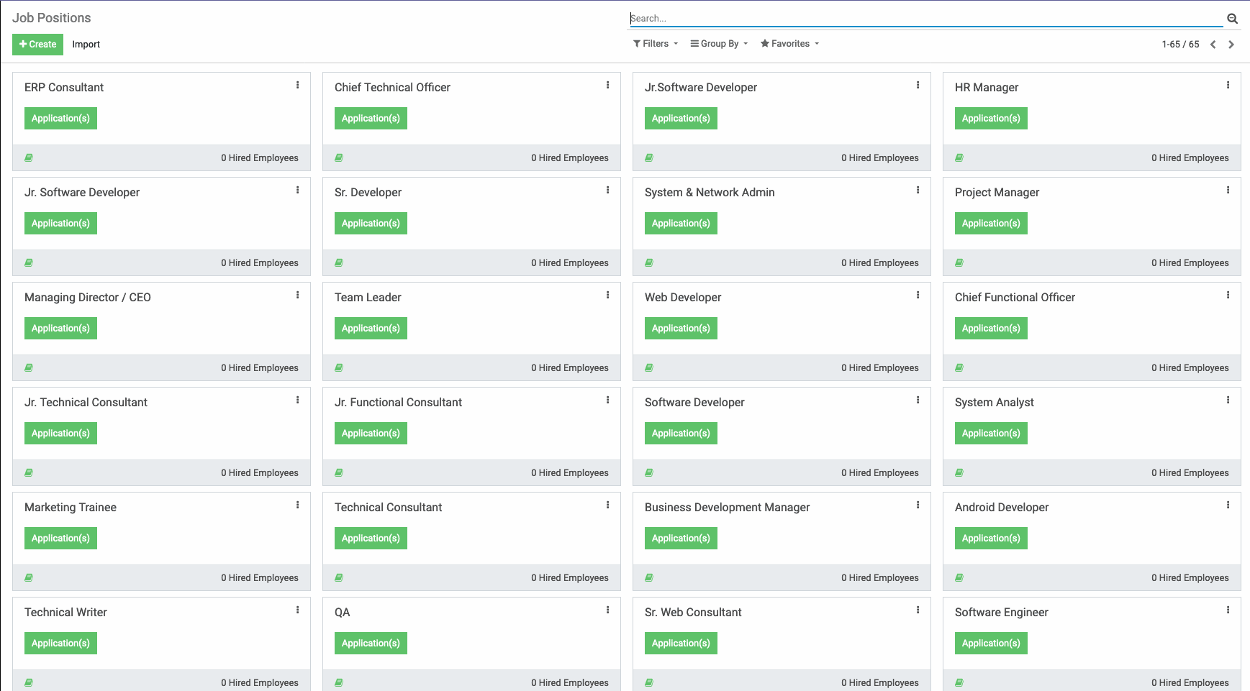Viewport: 1250px width, 691px height.
Task: Open the Filters dropdown
Action: (654, 43)
